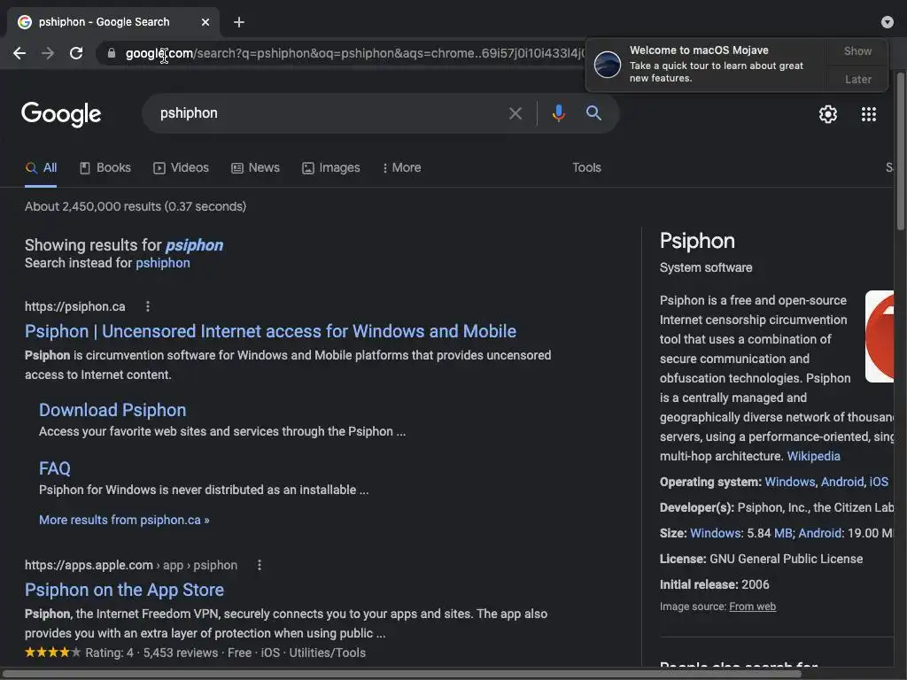Click the browser back arrow
This screenshot has width=907, height=680.
(19, 53)
